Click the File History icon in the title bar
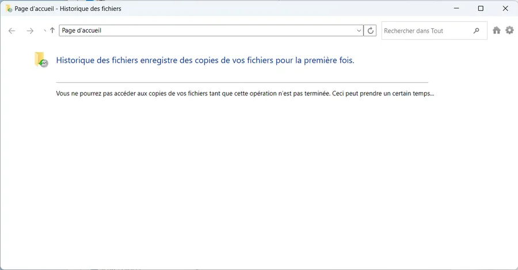Viewport: 518px width, 270px height. 9,9
